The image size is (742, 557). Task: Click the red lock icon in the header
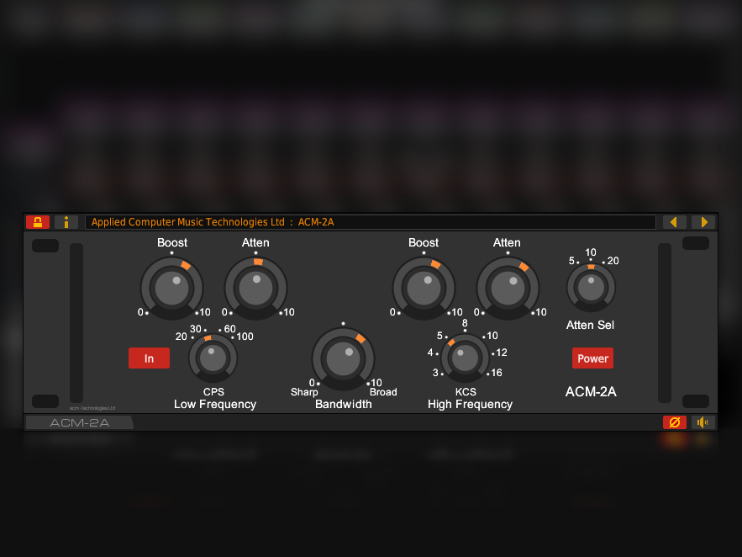pyautogui.click(x=38, y=221)
